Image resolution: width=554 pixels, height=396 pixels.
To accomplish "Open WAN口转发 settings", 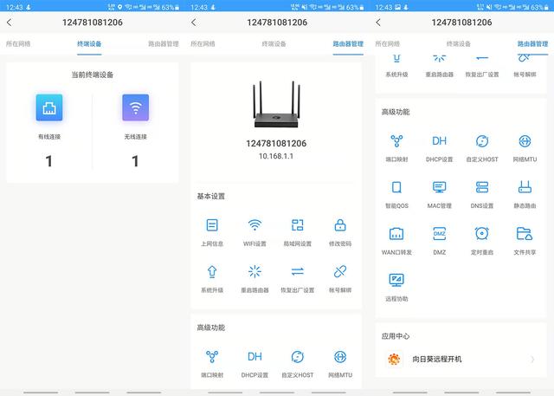I will 396,241.
